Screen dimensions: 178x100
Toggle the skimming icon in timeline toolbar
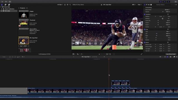coord(160,57)
